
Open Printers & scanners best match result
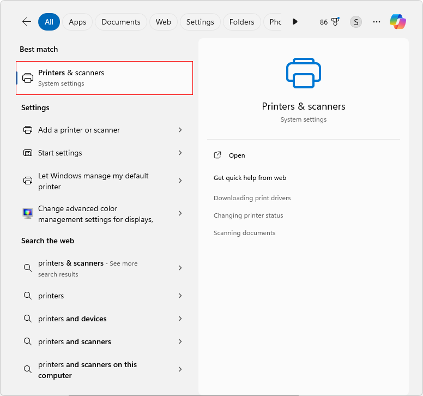click(x=104, y=78)
